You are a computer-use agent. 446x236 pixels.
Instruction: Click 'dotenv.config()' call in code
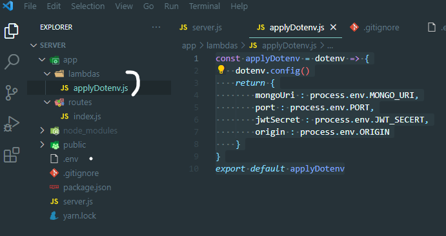tap(272, 71)
